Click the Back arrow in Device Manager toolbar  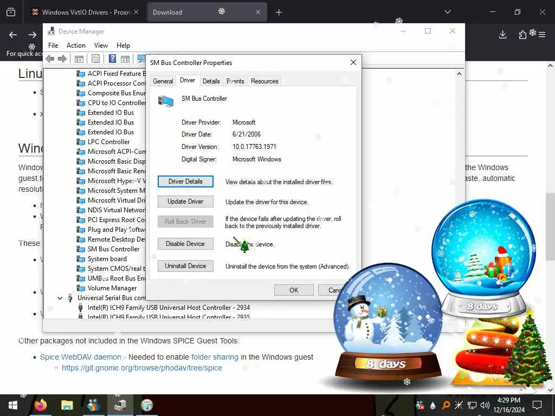pyautogui.click(x=50, y=58)
